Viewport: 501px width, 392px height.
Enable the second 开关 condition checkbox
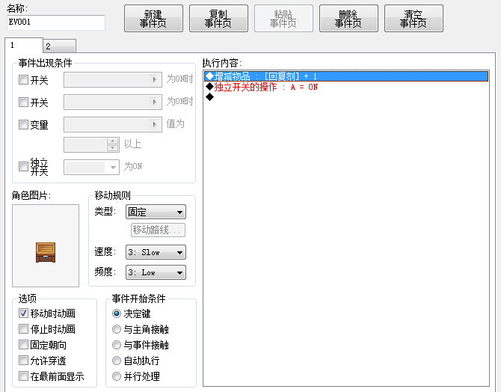pyautogui.click(x=23, y=102)
